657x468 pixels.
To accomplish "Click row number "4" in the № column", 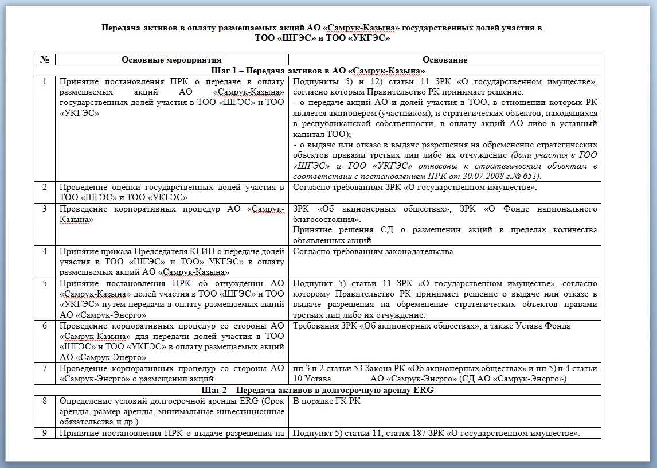I will click(45, 251).
